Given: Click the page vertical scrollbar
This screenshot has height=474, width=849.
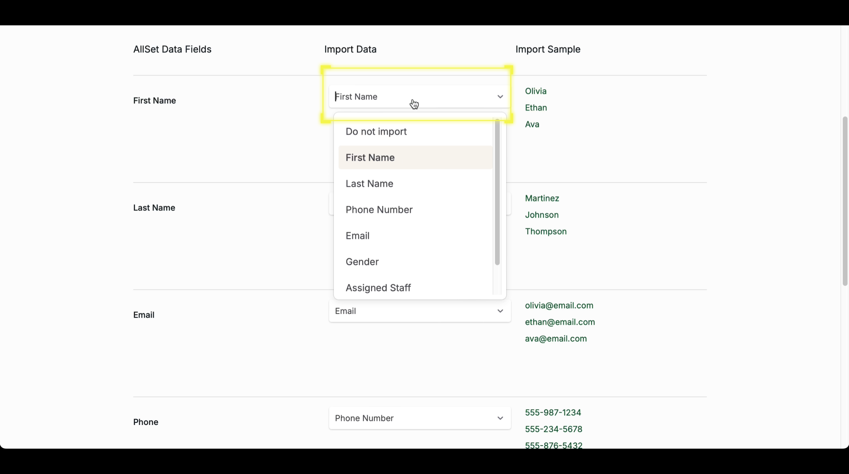Looking at the screenshot, I should point(844,201).
